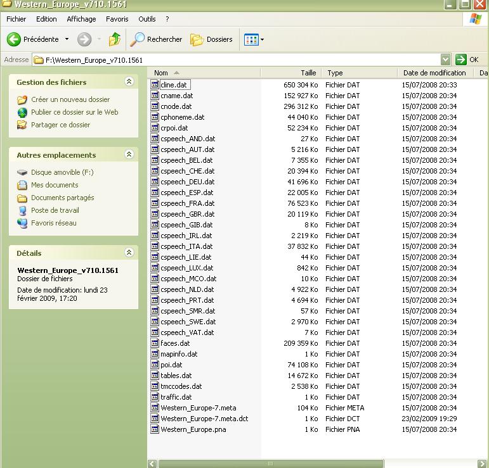Click the horizontal scrollbar at the bottom
Image resolution: width=489 pixels, height=468 pixels.
tap(270, 464)
